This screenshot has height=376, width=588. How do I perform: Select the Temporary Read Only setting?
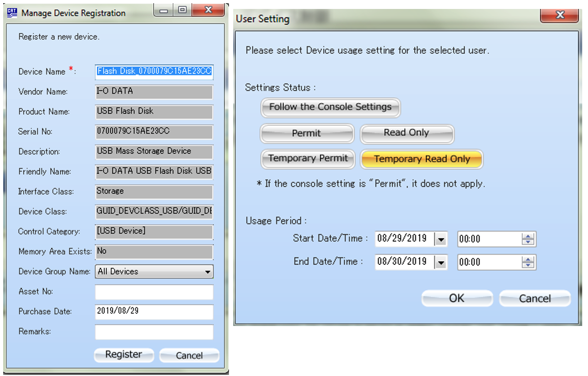point(421,159)
